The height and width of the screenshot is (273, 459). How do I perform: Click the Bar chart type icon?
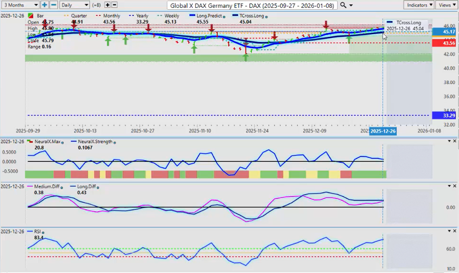(x=31, y=16)
